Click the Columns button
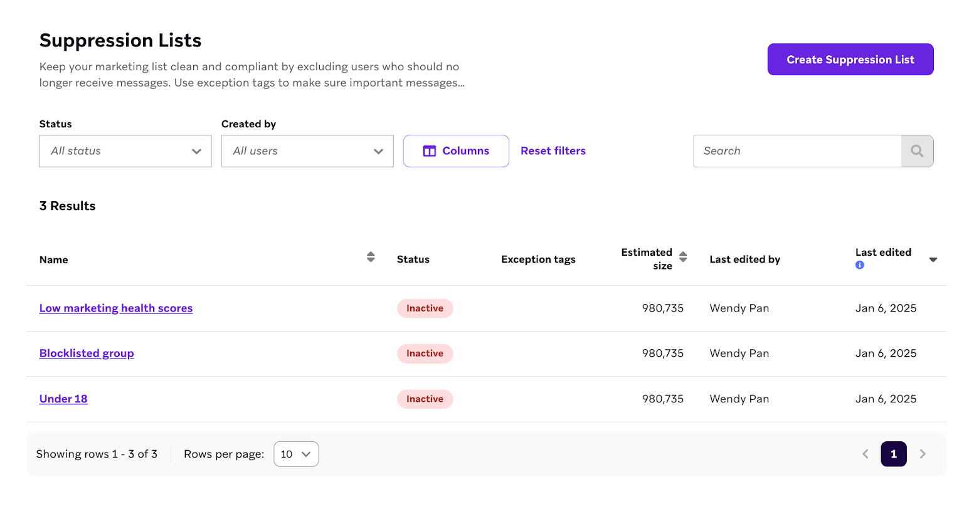 pyautogui.click(x=456, y=151)
